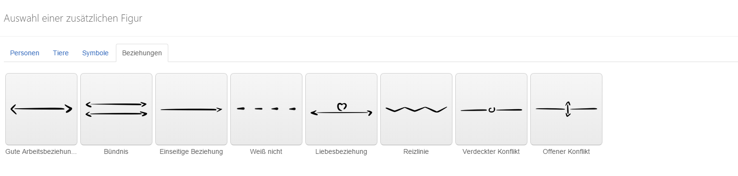Click the Weiß nicht caption label
Image resolution: width=738 pixels, height=176 pixels.
[266, 151]
